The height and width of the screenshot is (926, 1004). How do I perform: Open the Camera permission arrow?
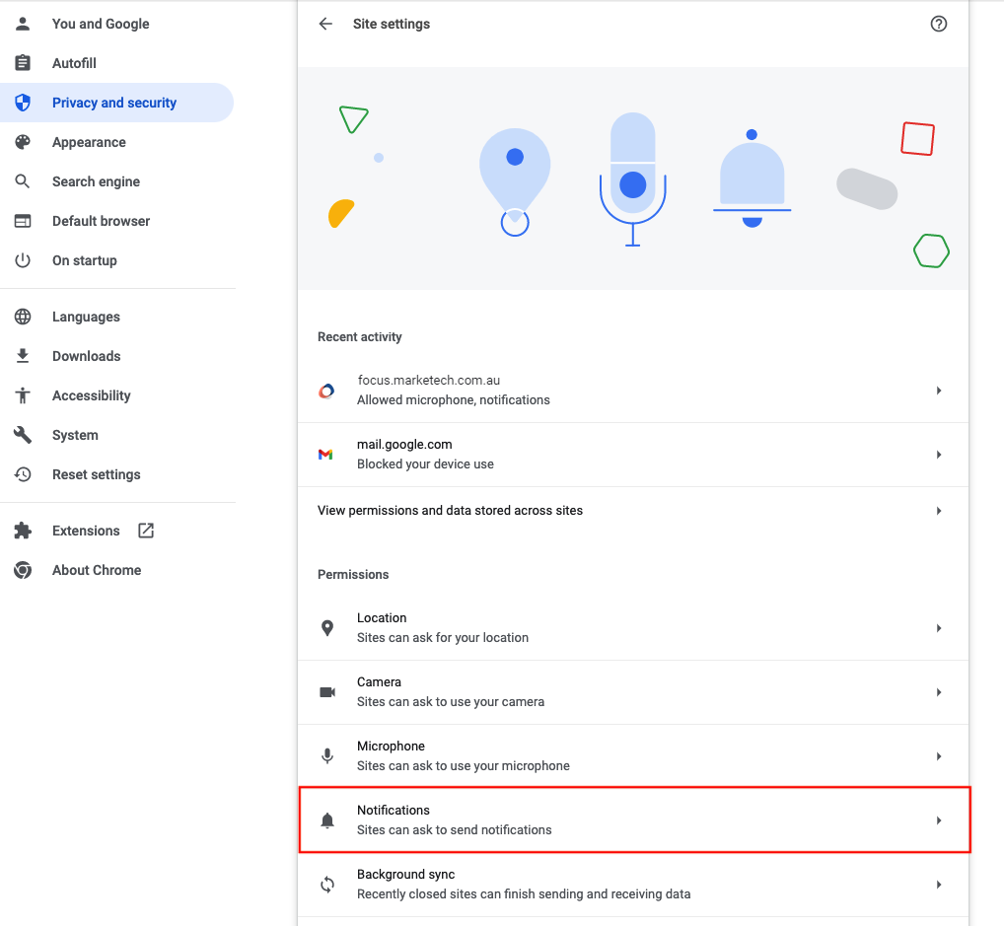click(939, 692)
